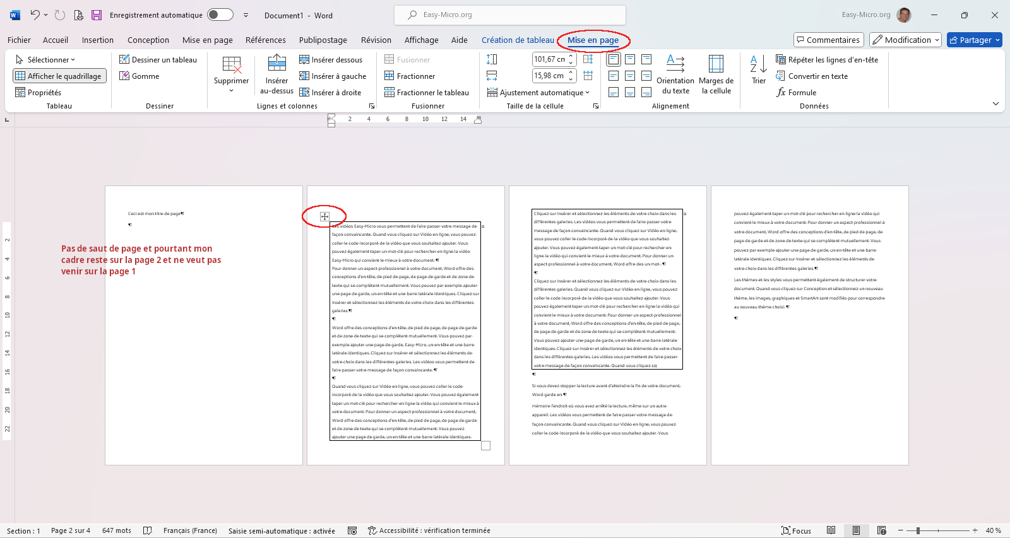This screenshot has width=1010, height=538.
Task: Click the Trier sort button
Action: [x=759, y=69]
